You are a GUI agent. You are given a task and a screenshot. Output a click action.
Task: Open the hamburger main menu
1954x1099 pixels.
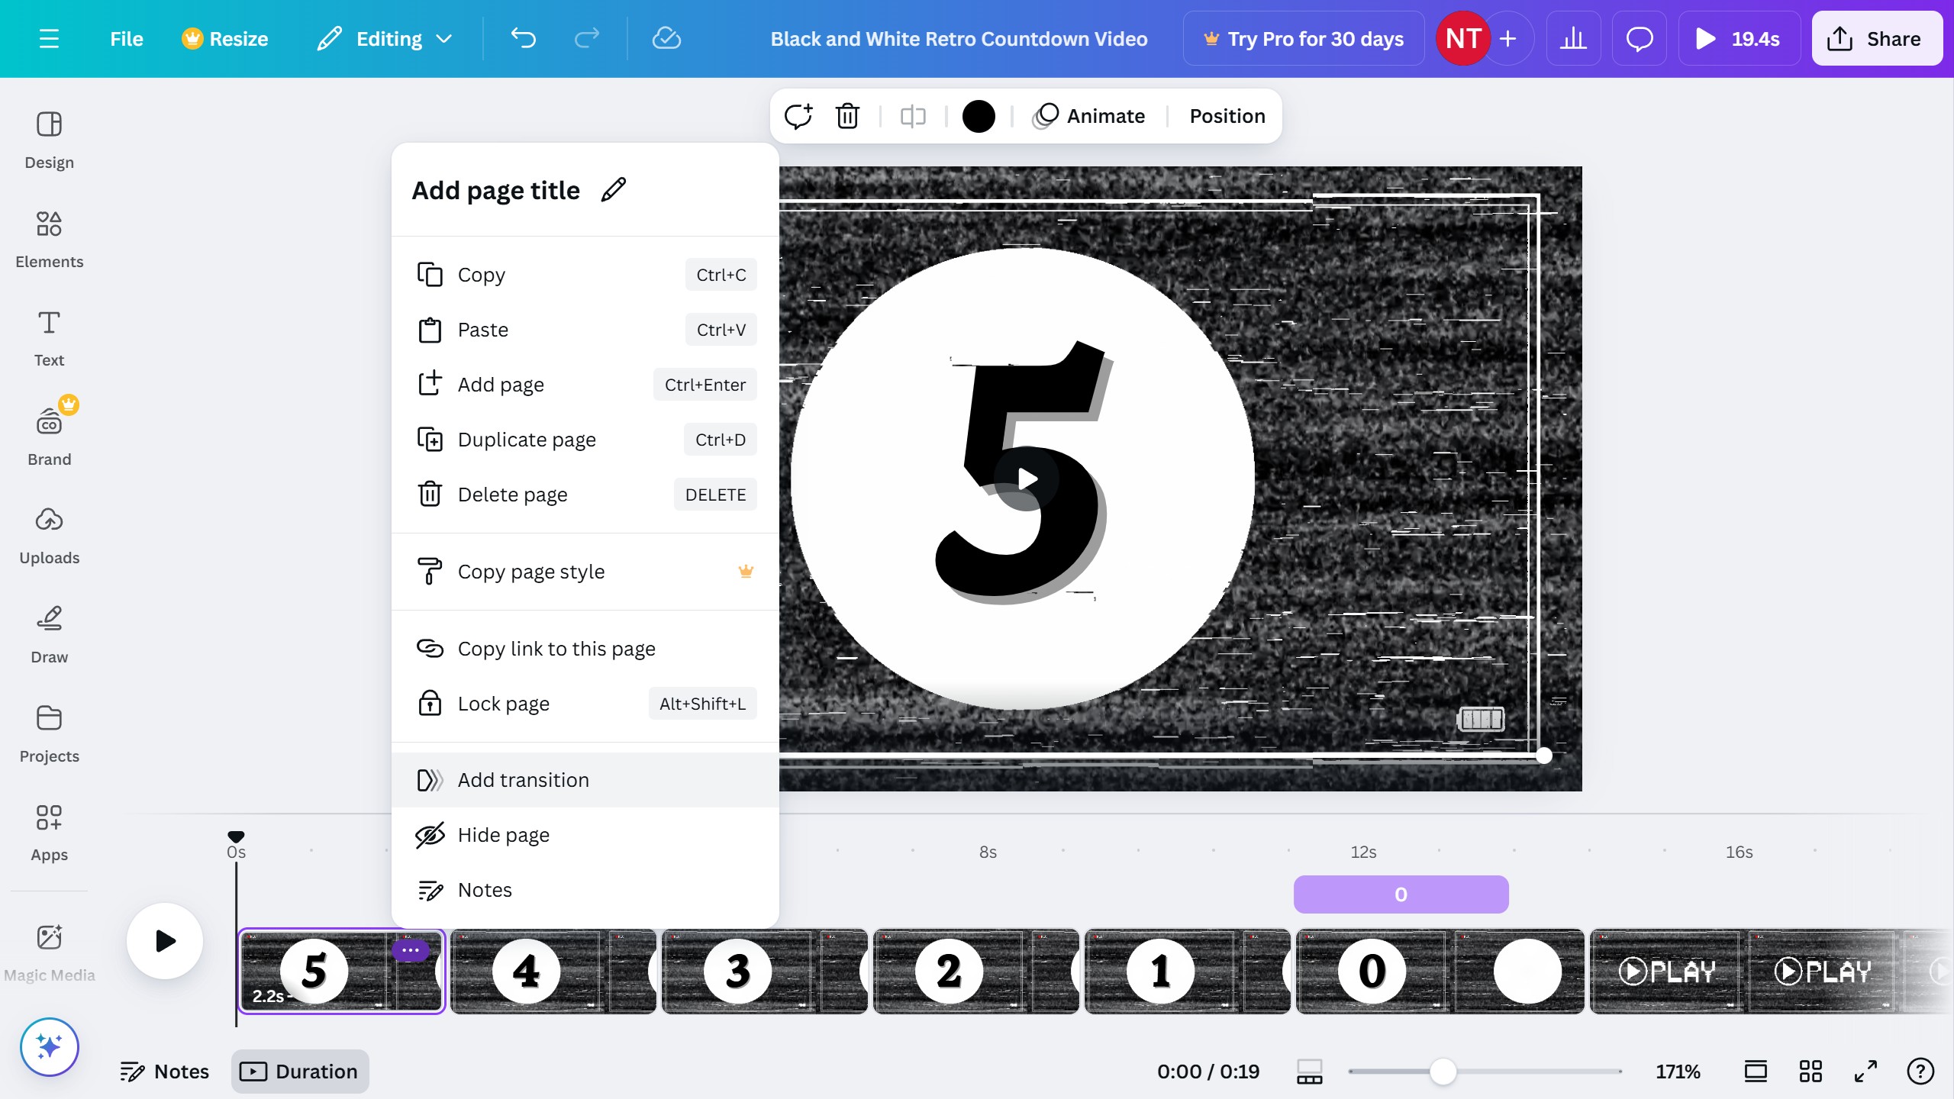[49, 38]
